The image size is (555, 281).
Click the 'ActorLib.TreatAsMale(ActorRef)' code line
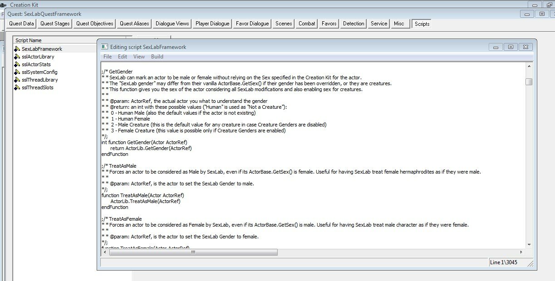(x=145, y=201)
